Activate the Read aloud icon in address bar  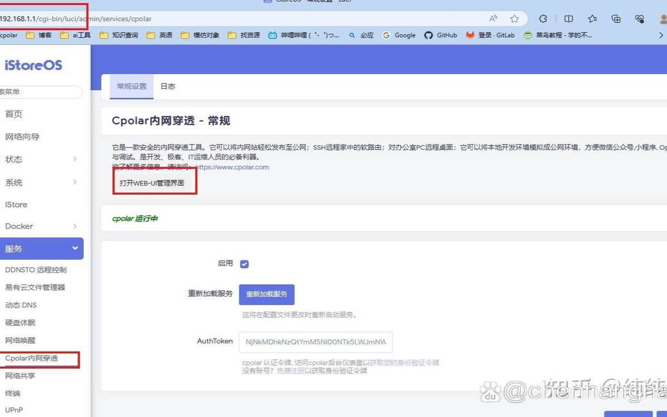[x=493, y=19]
